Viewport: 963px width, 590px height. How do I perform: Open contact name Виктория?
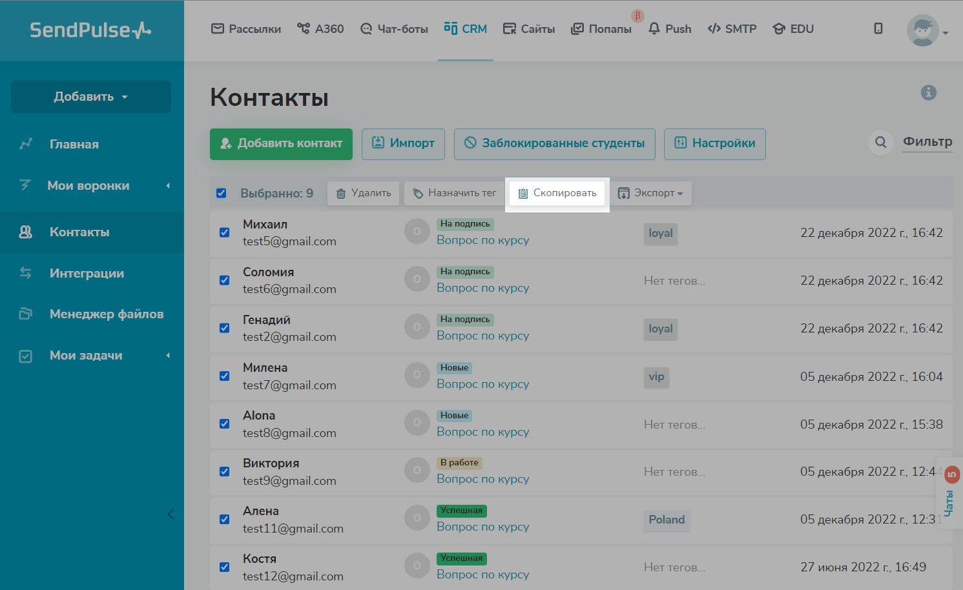click(x=271, y=463)
